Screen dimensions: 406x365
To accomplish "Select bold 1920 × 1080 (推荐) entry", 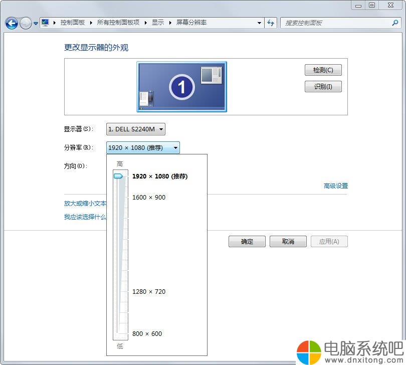I will tap(160, 176).
